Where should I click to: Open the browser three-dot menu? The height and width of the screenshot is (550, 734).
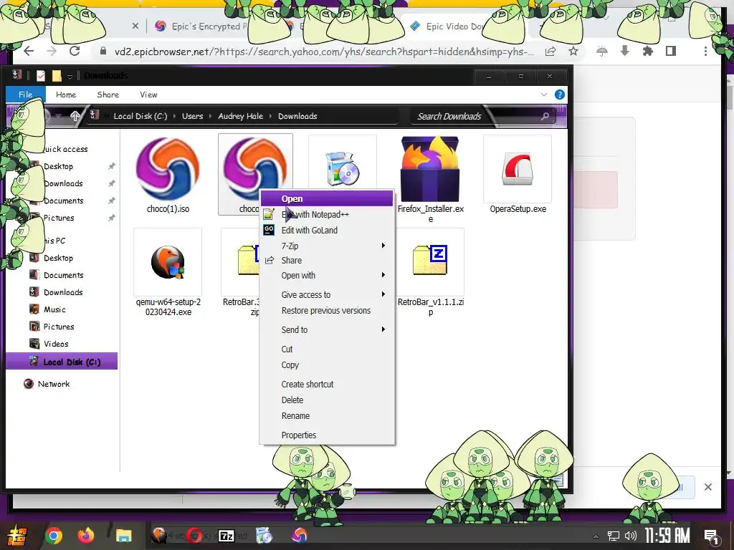click(x=705, y=51)
